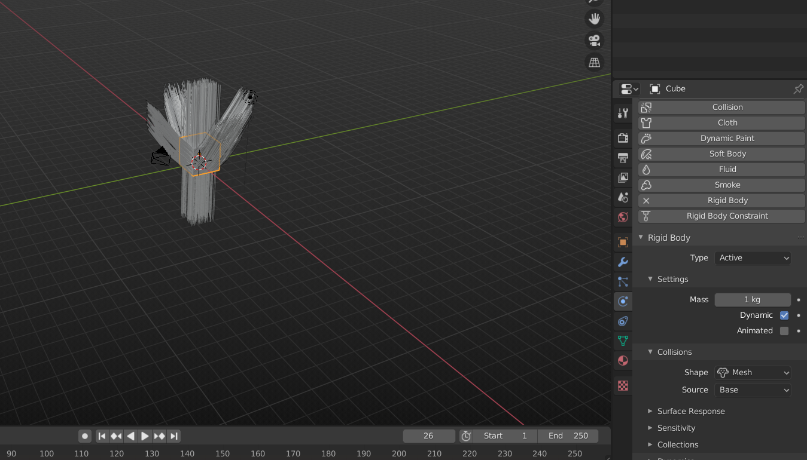Open the Object properties tab
Image resolution: width=807 pixels, height=460 pixels.
click(x=623, y=242)
